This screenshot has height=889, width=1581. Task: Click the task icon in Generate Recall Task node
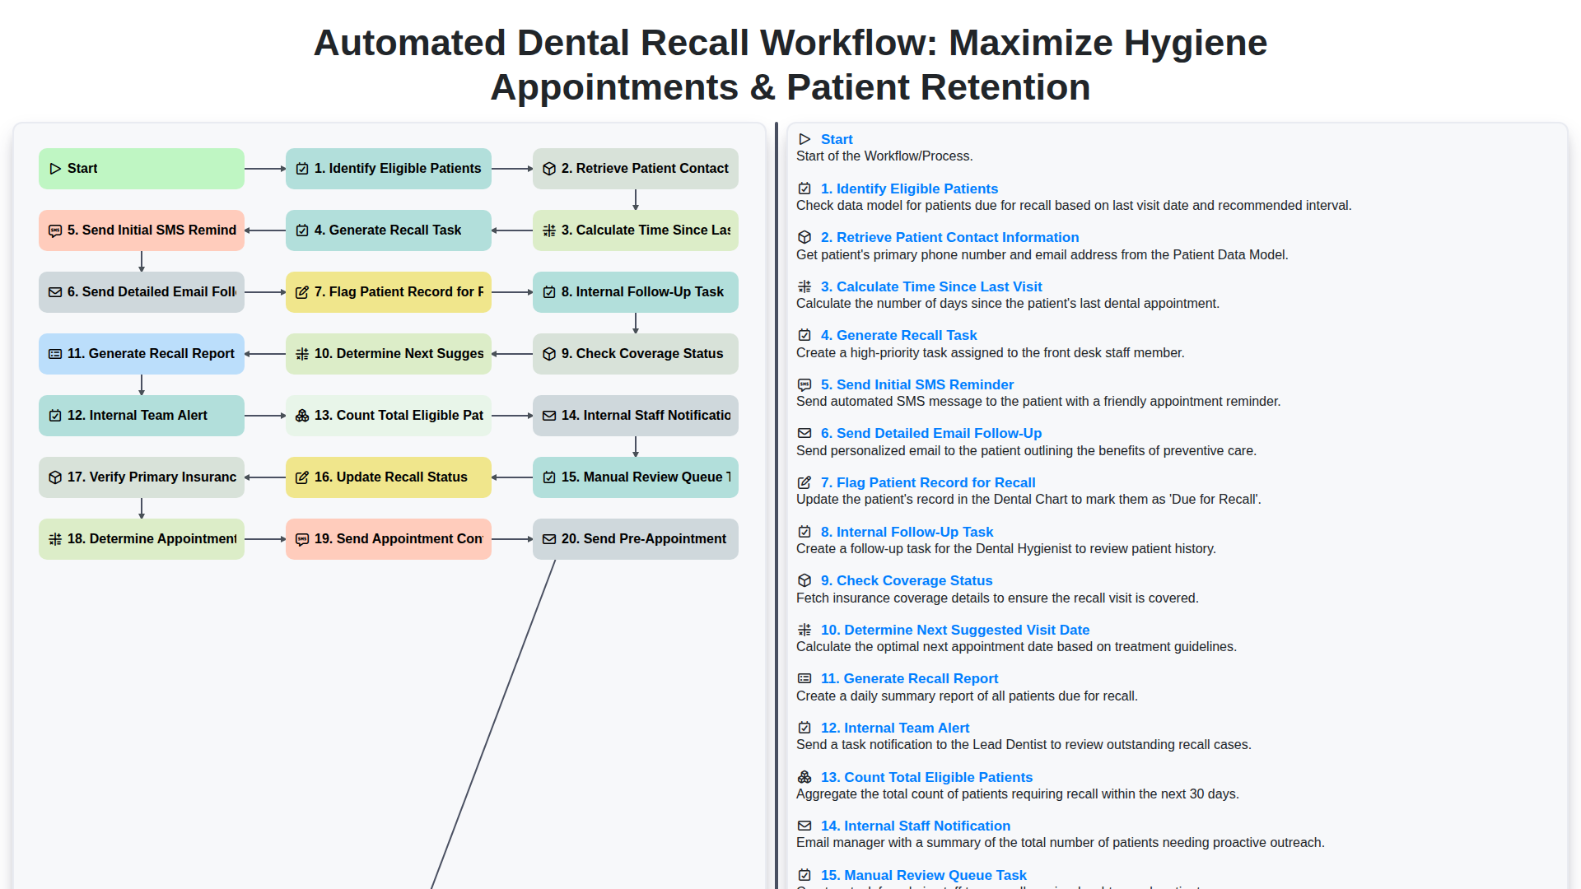tap(302, 230)
